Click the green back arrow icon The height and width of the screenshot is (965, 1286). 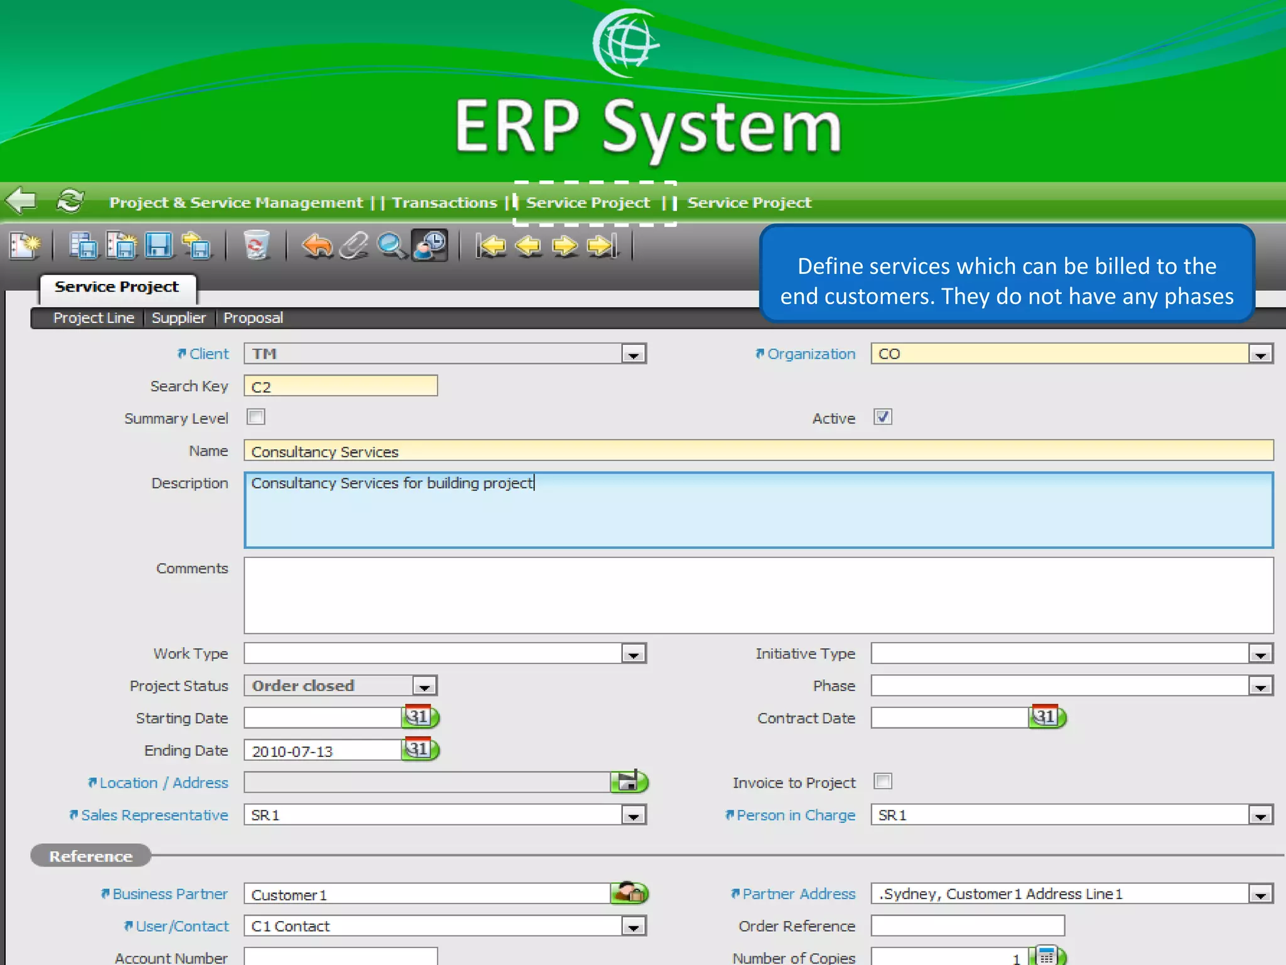tap(21, 201)
